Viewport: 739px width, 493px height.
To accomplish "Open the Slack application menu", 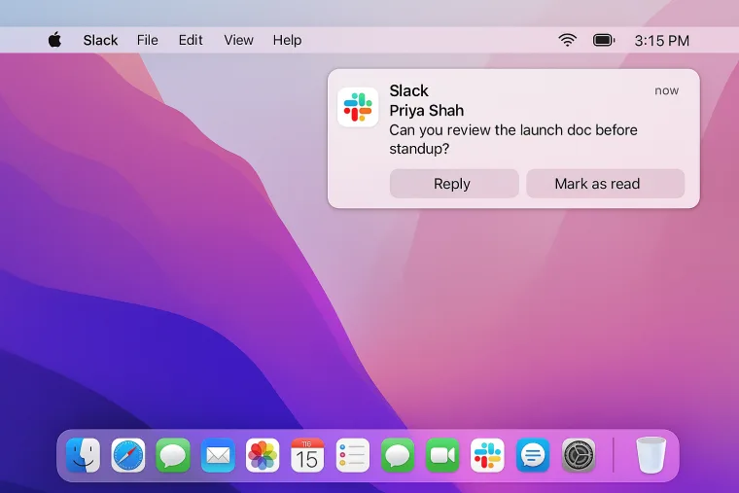I will click(x=100, y=41).
